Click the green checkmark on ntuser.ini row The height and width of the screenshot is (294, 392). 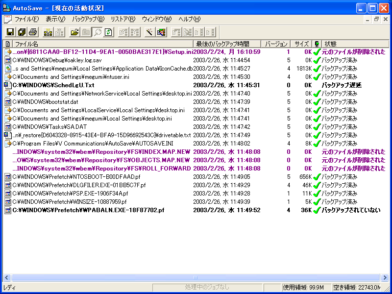tap(317, 77)
